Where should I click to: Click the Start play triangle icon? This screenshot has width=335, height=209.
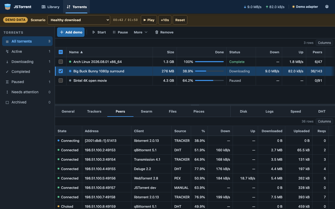click(x=94, y=32)
